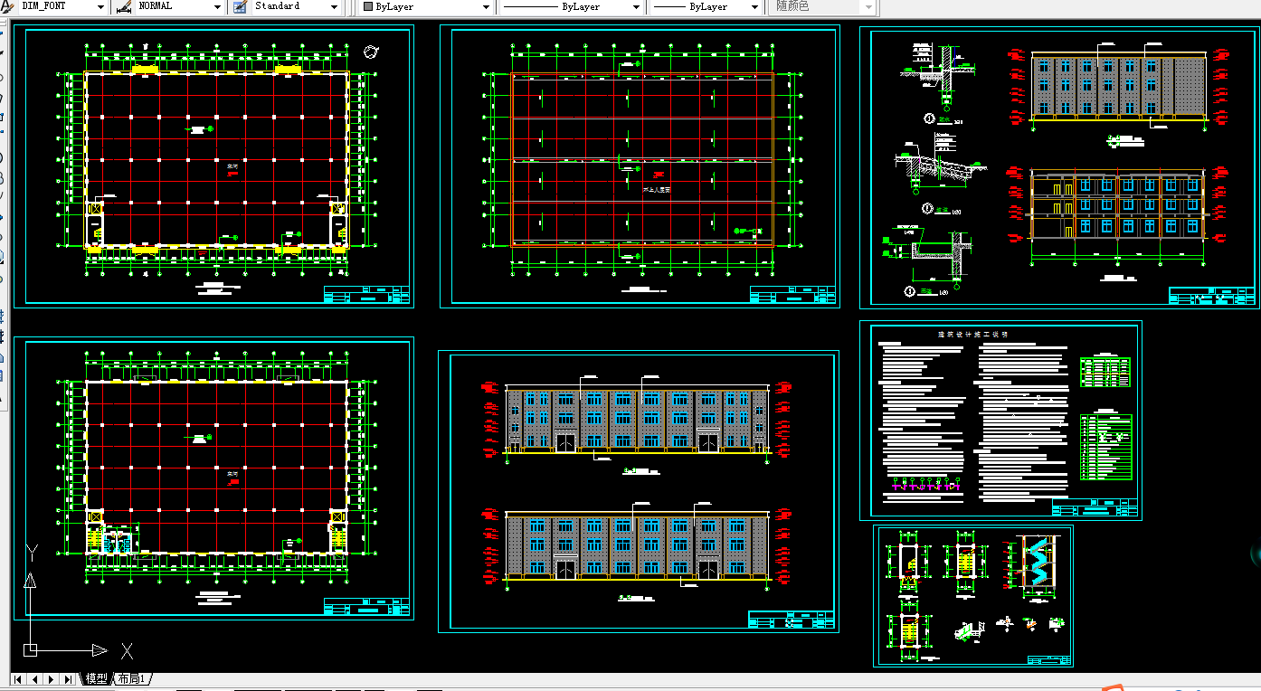Jump to last layout with rightmost navigation icon
Image resolution: width=1261 pixels, height=691 pixels.
coord(68,678)
